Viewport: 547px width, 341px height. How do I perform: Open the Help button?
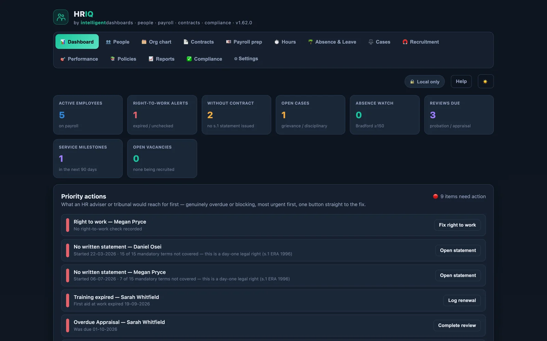coord(461,81)
